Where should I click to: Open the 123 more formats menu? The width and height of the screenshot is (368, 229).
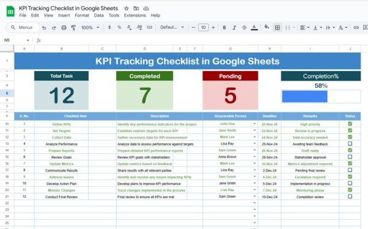pyautogui.click(x=149, y=27)
